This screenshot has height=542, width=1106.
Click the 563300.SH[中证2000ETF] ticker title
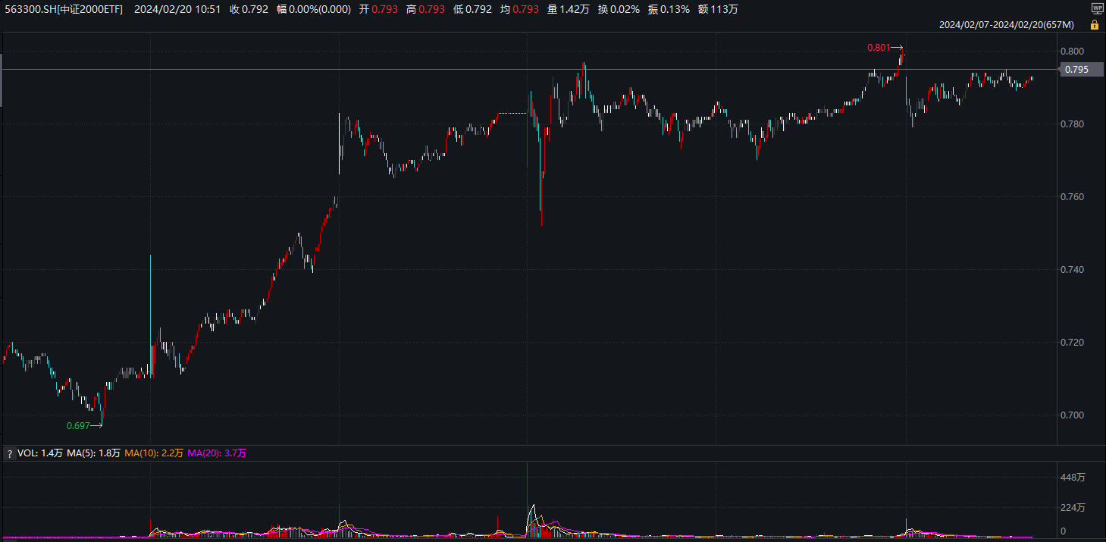[63, 9]
